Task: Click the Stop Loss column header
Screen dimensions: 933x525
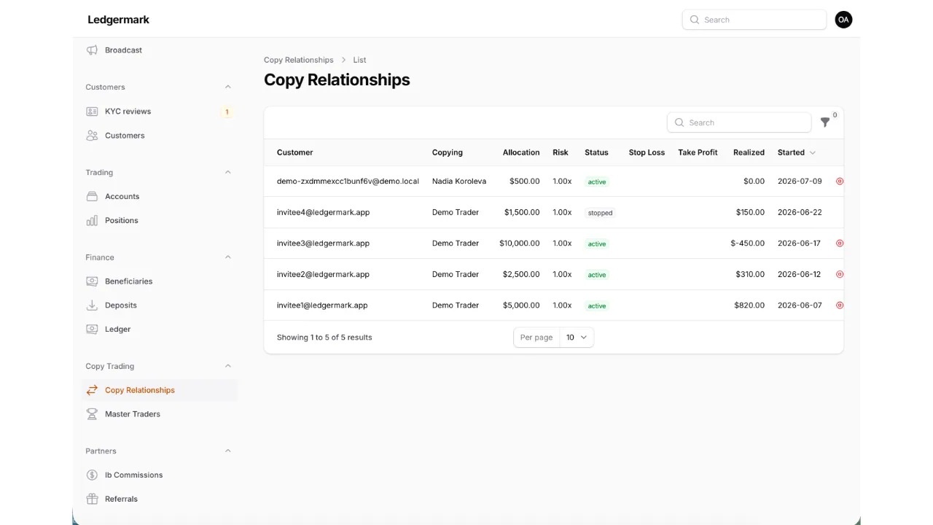Action: 647,152
